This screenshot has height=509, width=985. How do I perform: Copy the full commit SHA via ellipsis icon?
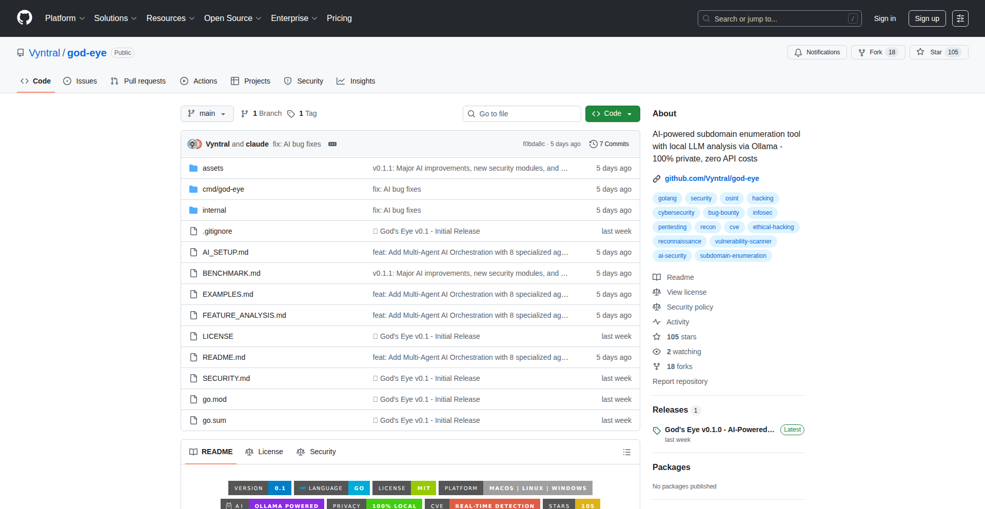coord(332,144)
